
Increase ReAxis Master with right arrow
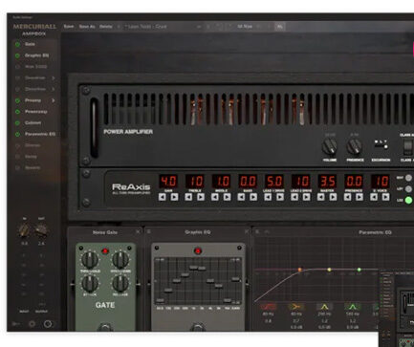[x=333, y=197]
